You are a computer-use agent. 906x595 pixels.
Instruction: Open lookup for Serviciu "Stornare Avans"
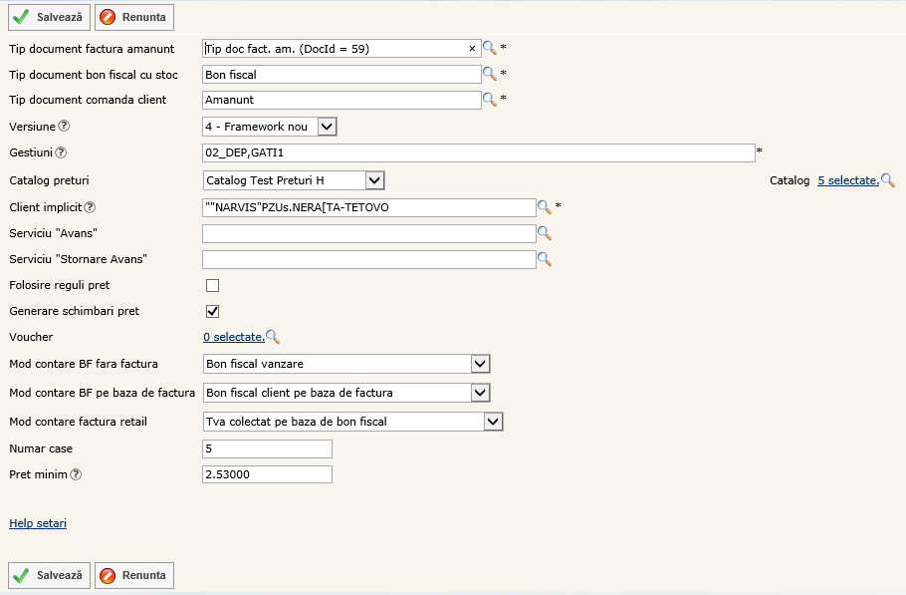544,259
